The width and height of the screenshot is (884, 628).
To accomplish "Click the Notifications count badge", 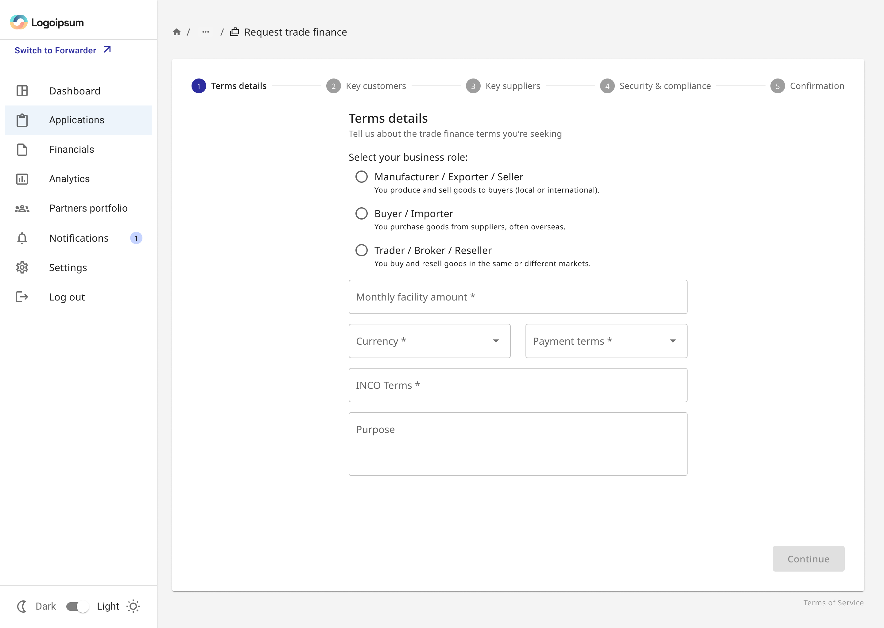I will [x=136, y=238].
